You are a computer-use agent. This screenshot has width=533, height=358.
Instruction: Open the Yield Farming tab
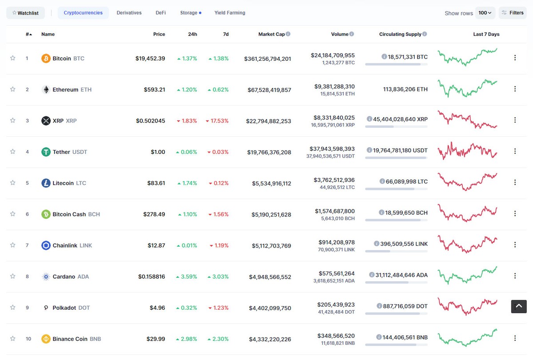click(230, 13)
